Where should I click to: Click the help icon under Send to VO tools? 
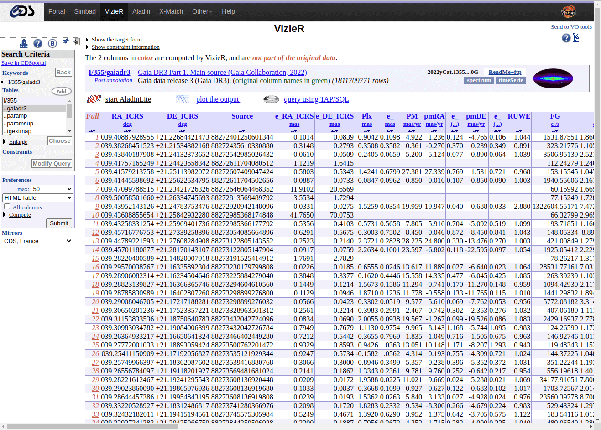pos(566,38)
